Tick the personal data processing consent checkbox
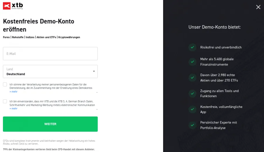Image resolution: width=264 pixels, height=152 pixels. pyautogui.click(x=5, y=85)
